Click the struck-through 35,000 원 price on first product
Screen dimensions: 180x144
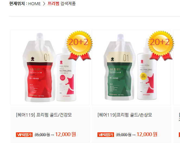pos(42,135)
